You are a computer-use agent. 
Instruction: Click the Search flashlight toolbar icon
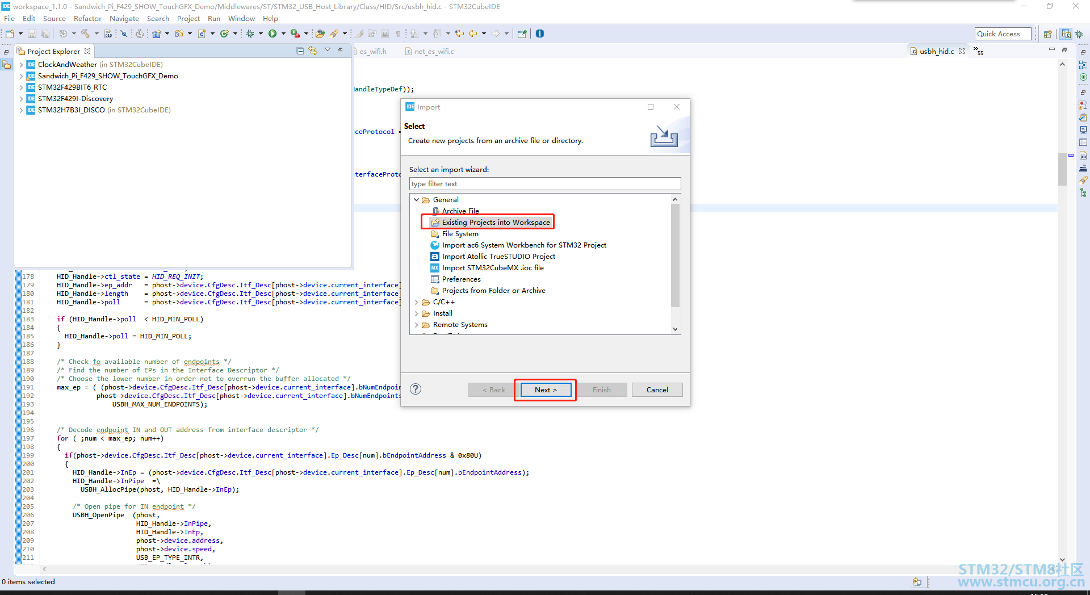334,33
